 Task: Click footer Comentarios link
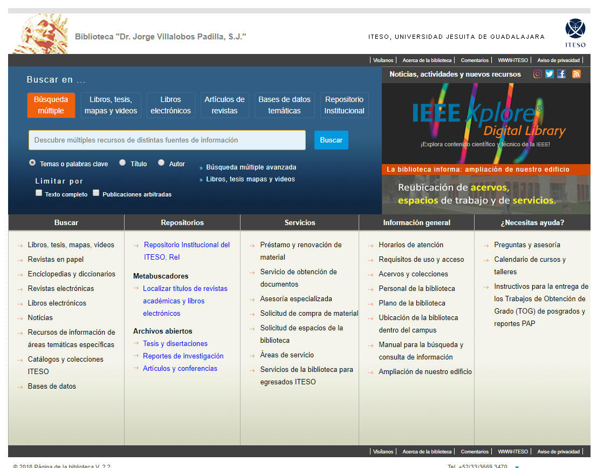coord(475,452)
